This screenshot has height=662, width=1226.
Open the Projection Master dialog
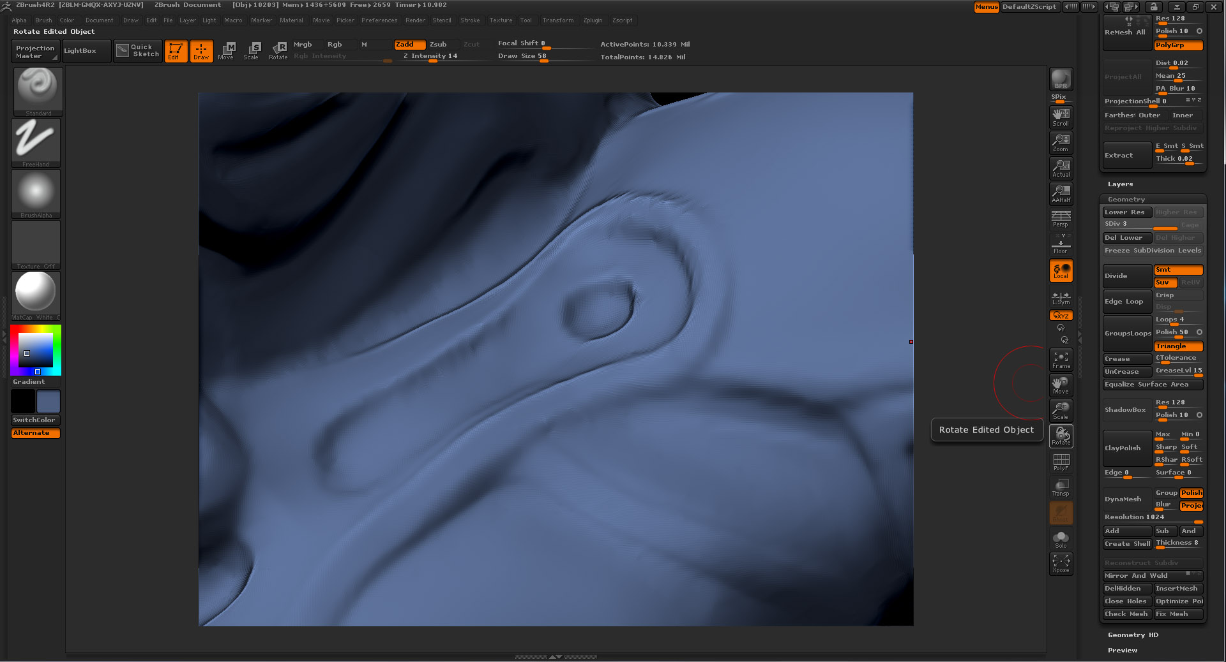34,51
